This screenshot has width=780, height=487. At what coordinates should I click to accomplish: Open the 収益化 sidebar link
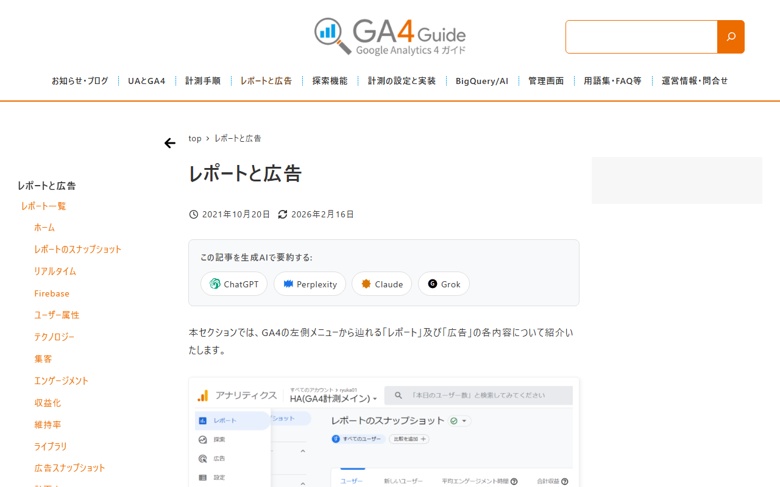pyautogui.click(x=48, y=402)
